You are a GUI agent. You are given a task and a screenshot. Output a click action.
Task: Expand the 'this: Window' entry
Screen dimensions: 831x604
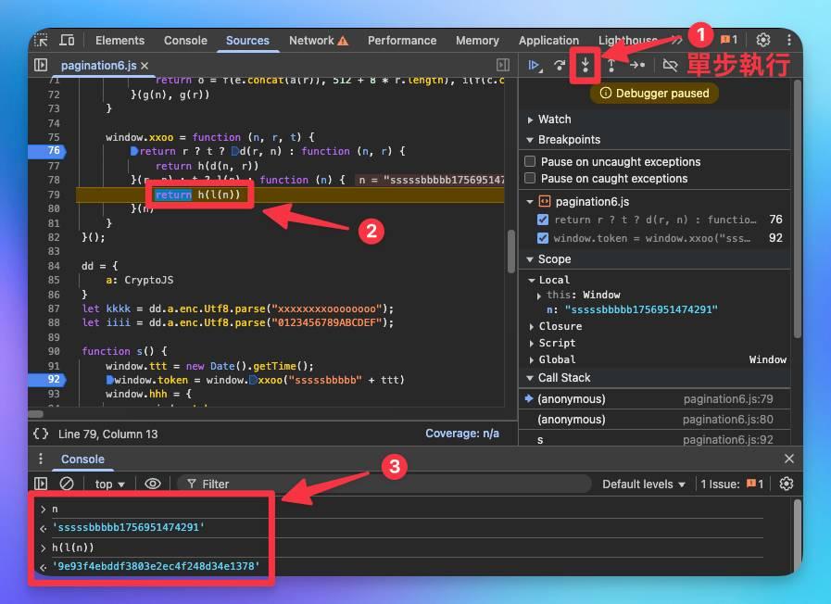pos(539,296)
